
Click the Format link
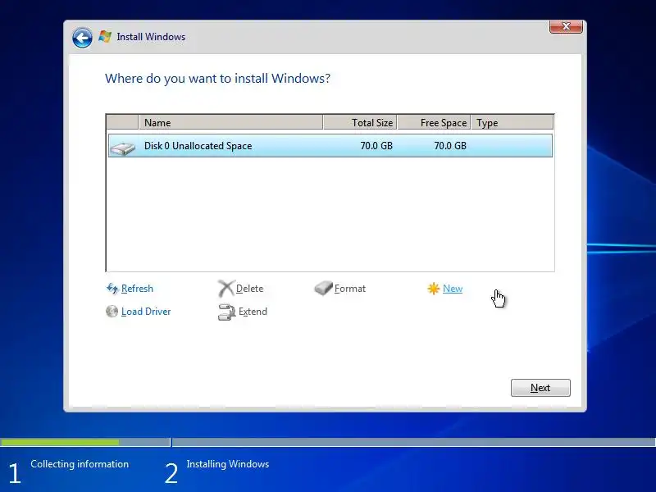[350, 289]
